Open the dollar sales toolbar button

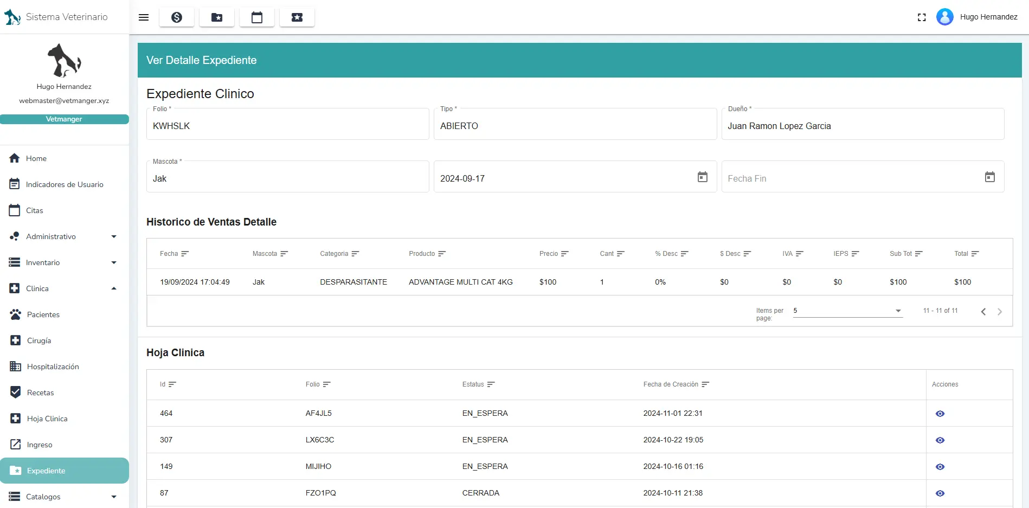click(x=177, y=17)
